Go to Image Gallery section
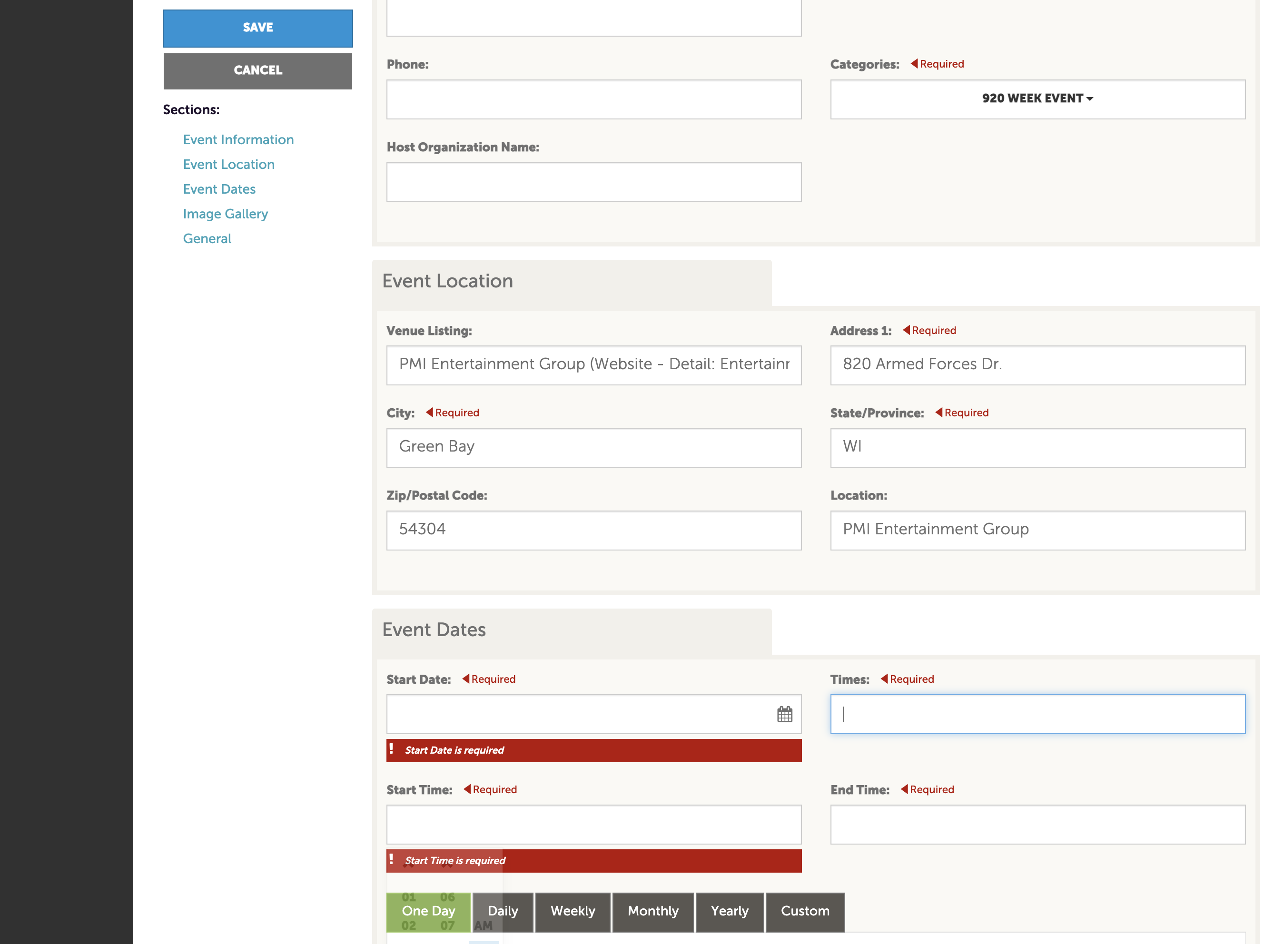The width and height of the screenshot is (1284, 944). click(x=225, y=214)
